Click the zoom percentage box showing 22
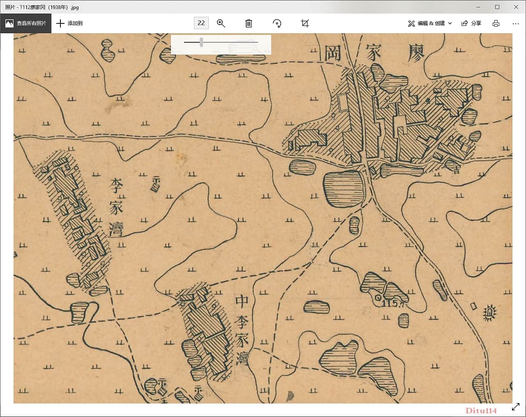 201,23
